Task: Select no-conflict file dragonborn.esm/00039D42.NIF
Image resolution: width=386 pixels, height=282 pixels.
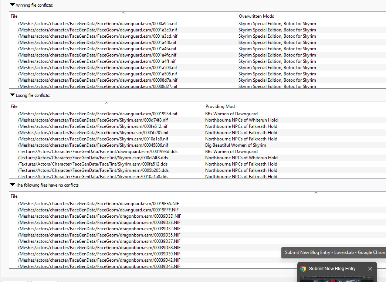Action: 99,260
